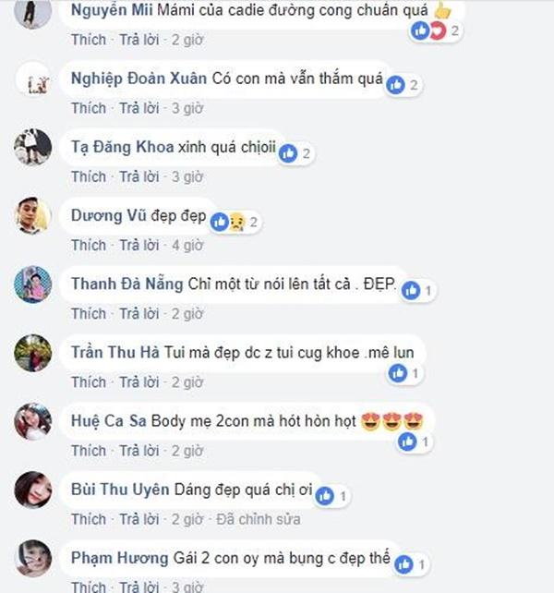This screenshot has height=593, width=554.
Task: Open Nghiệp Đoàn Xuân's profile picture
Action: point(33,80)
